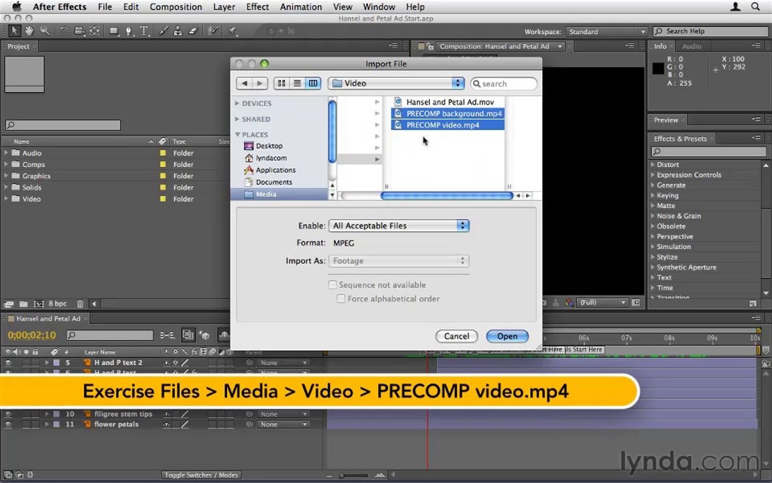The width and height of the screenshot is (772, 483).
Task: Open the Apple menu
Action: tap(17, 7)
